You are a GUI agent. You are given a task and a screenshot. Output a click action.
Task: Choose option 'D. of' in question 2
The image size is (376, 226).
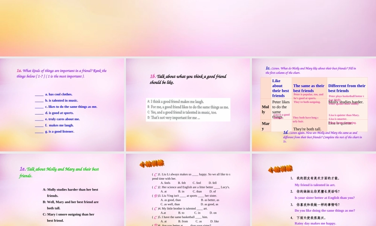(x=212, y=191)
